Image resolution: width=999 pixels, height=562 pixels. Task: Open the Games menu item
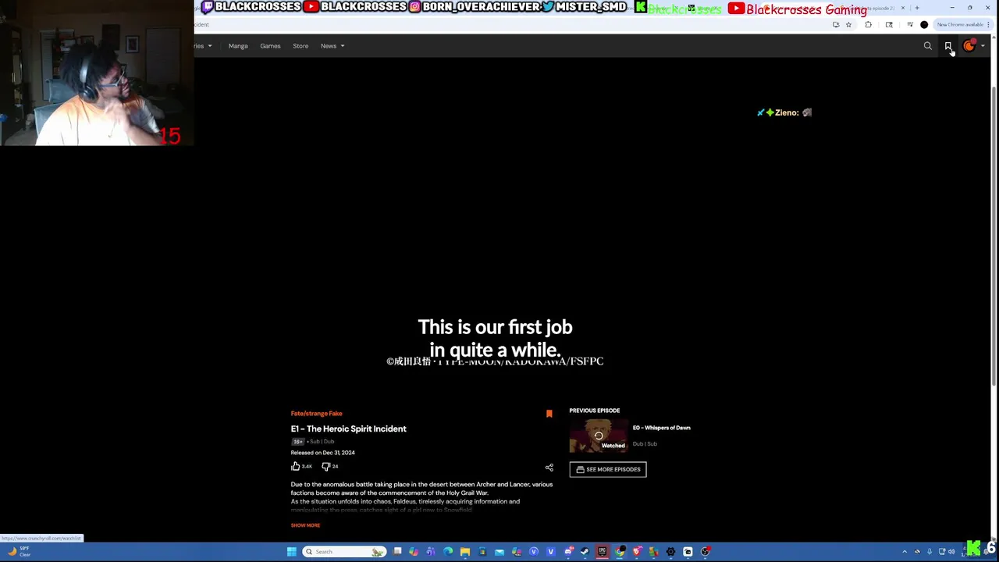(x=270, y=46)
